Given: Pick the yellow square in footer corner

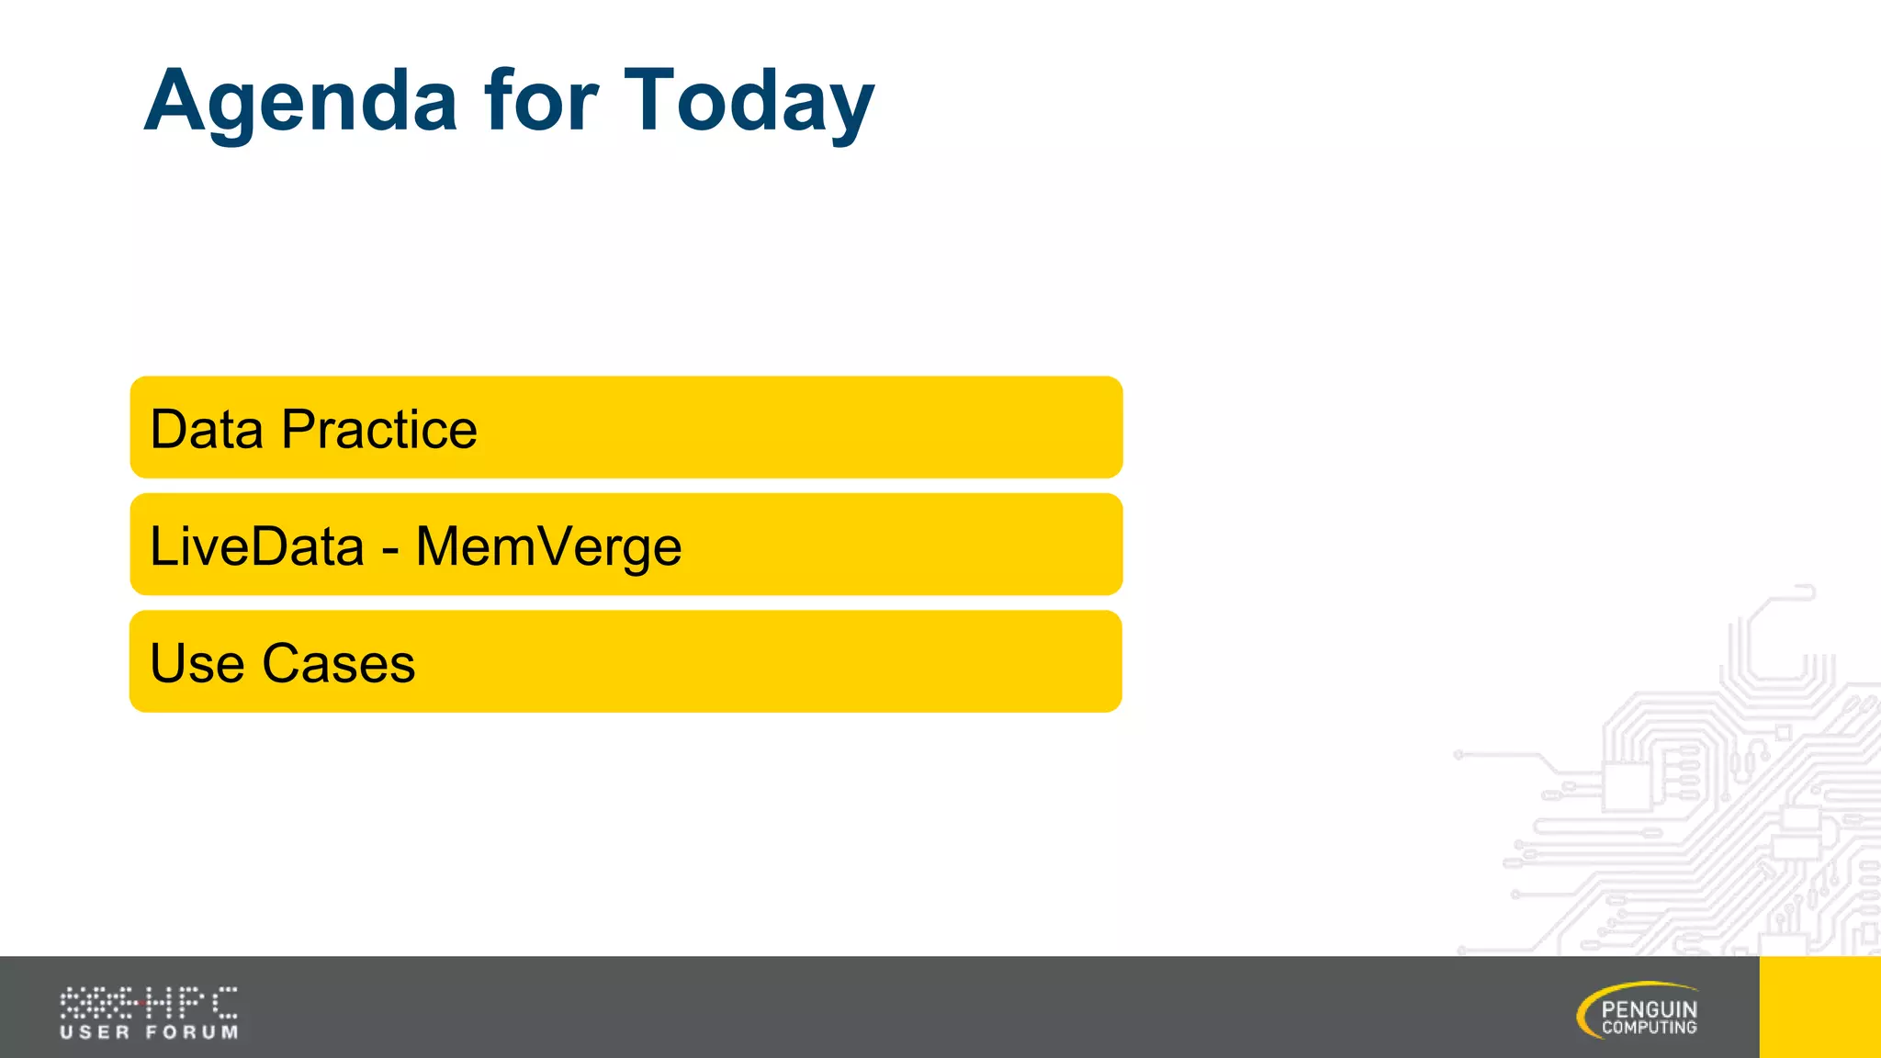Looking at the screenshot, I should pyautogui.click(x=1820, y=1007).
